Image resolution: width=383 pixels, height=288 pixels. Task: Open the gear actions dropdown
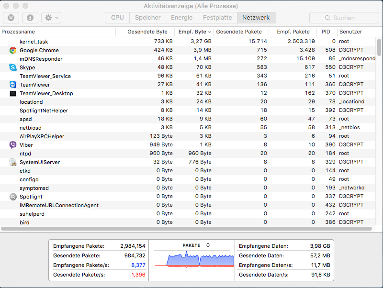coord(51,18)
